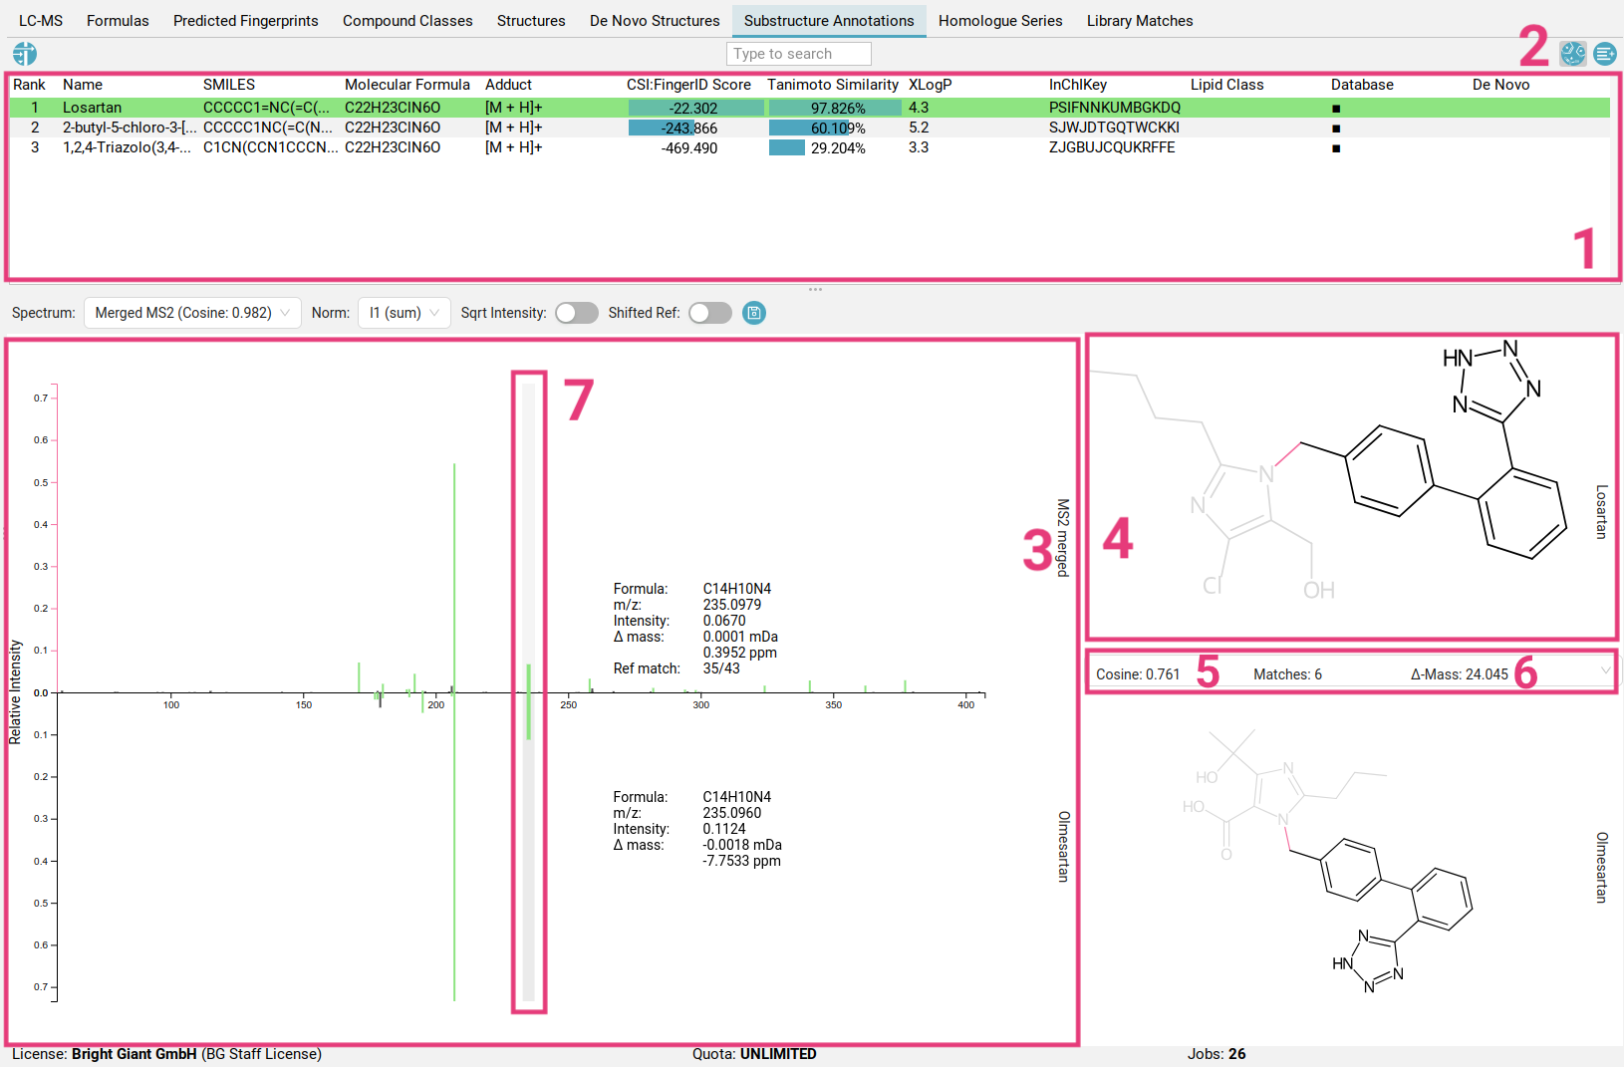This screenshot has height=1067, width=1624.
Task: Click the -22.302 CSI:FingerID score cell
Action: pyautogui.click(x=694, y=109)
